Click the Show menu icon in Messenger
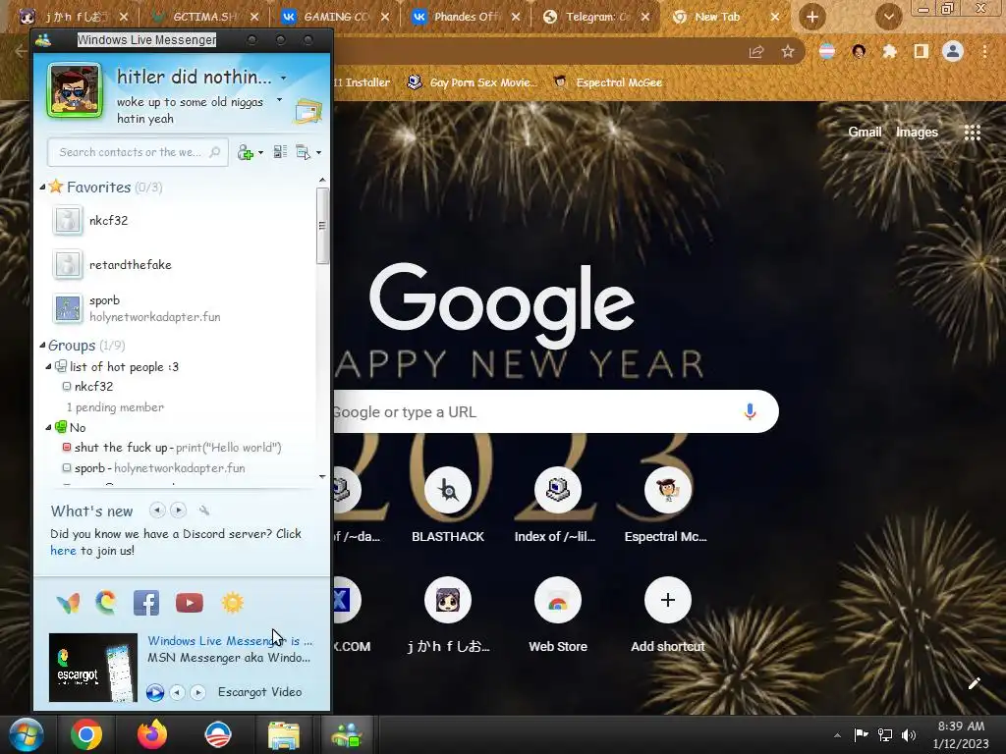The height and width of the screenshot is (754, 1006). tap(303, 152)
